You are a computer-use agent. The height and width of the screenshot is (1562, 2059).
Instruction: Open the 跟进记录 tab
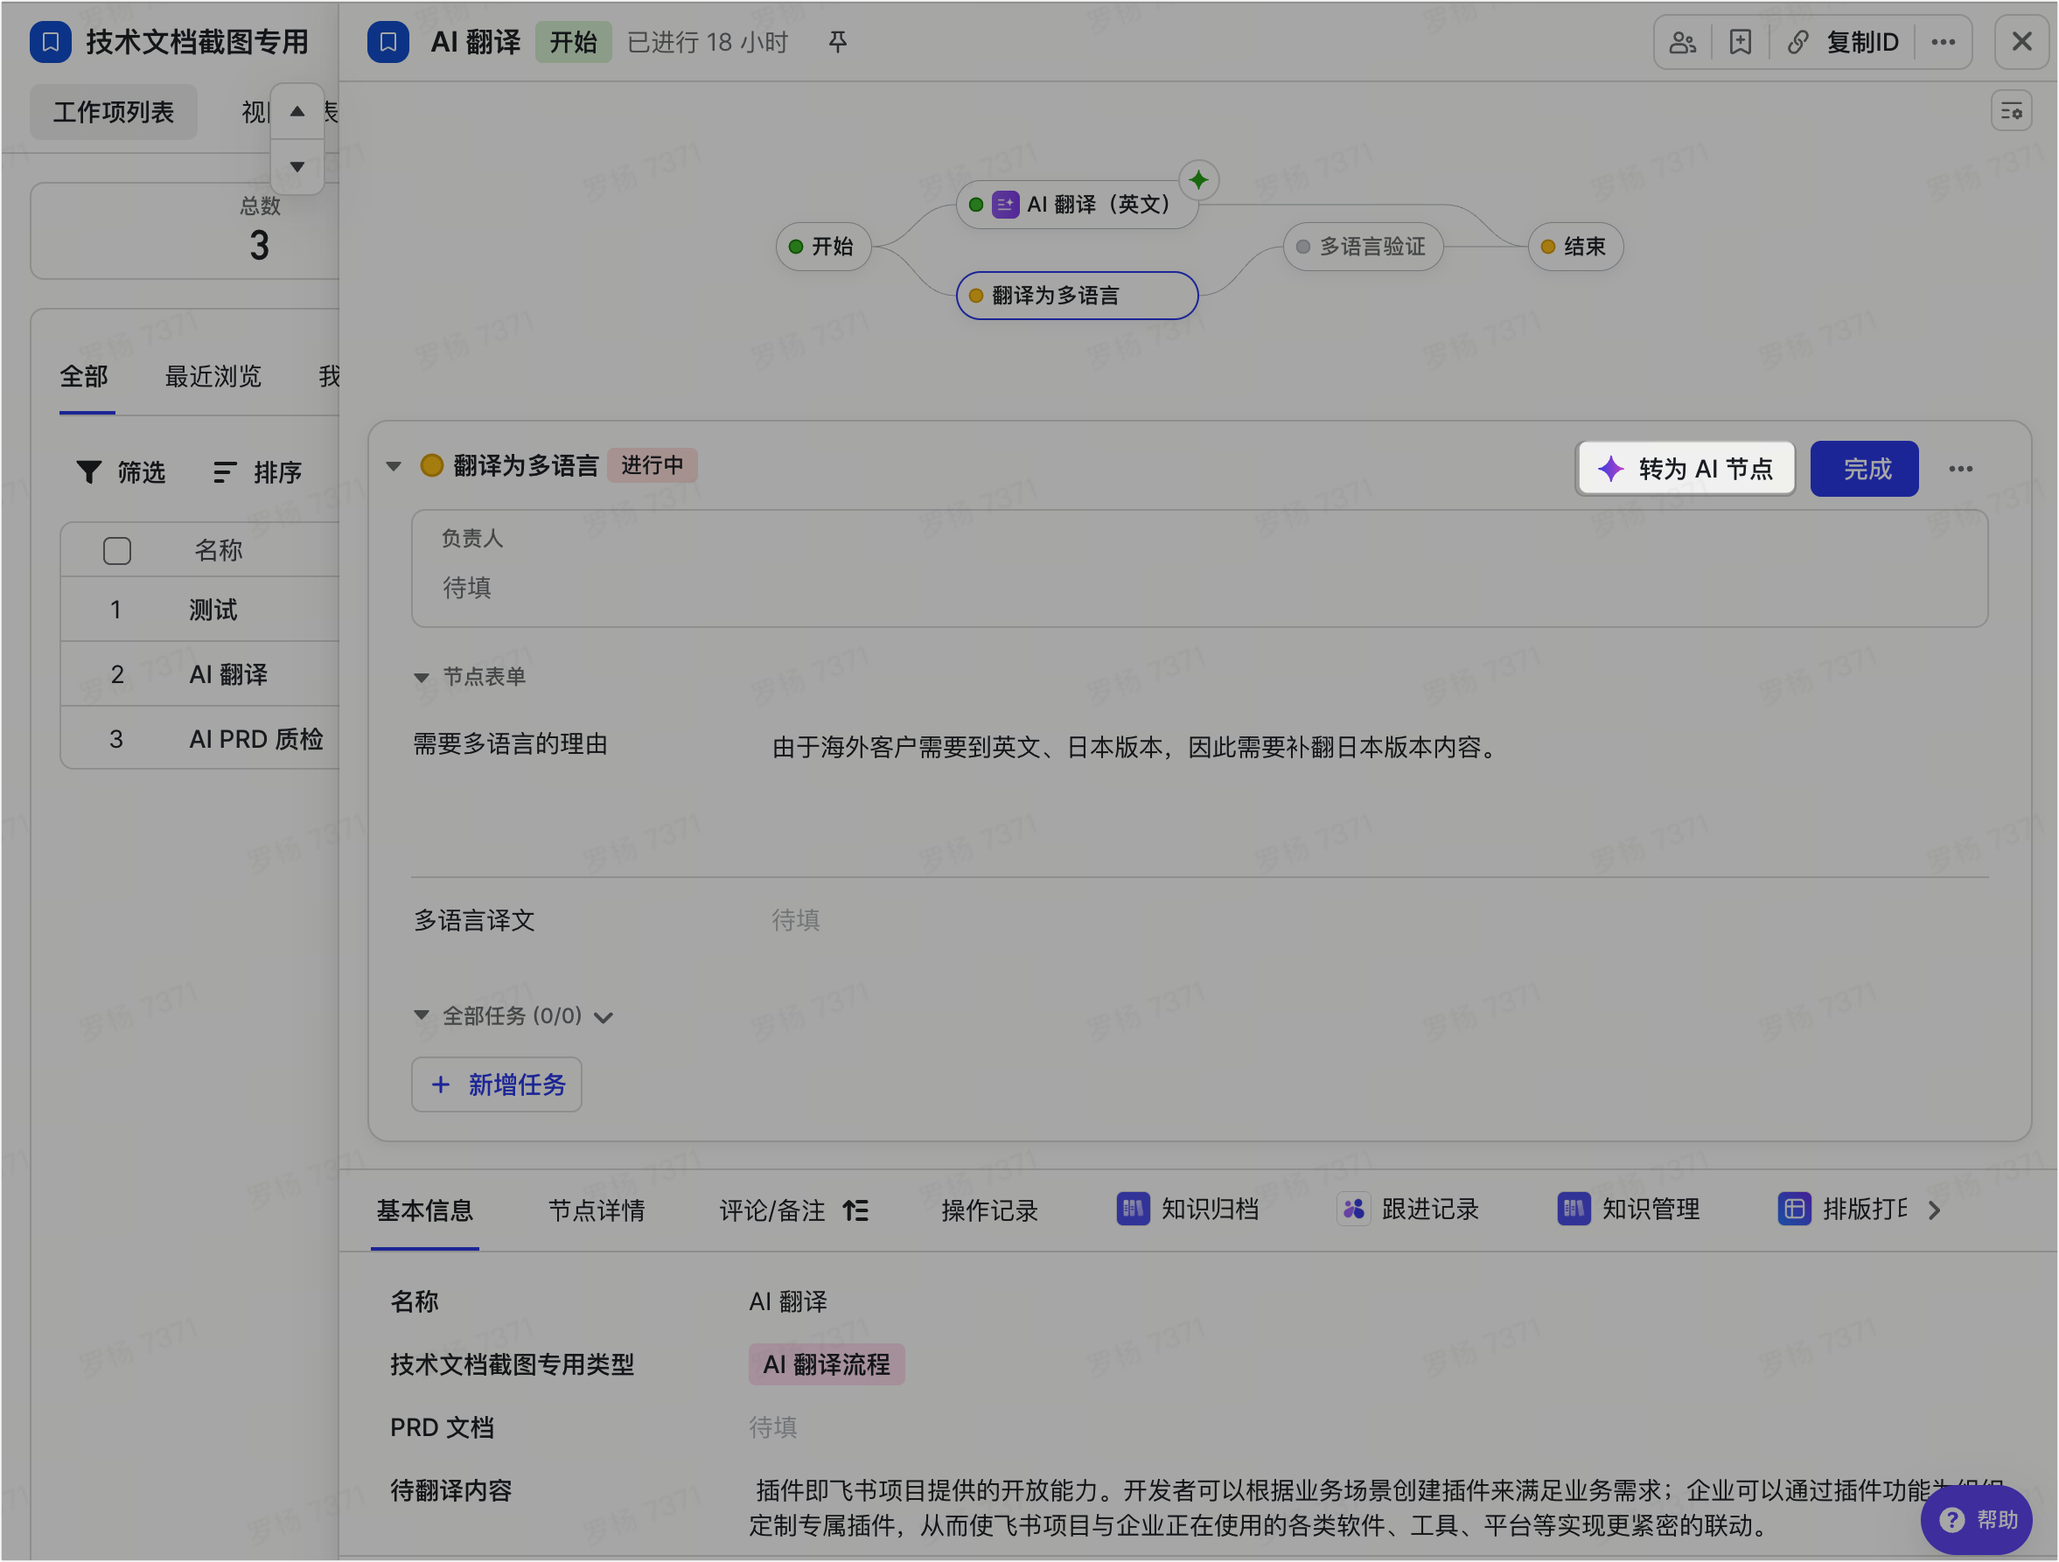pyautogui.click(x=1408, y=1210)
